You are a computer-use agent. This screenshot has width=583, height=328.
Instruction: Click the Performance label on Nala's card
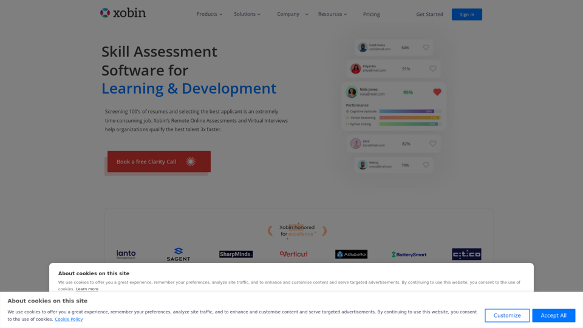point(357,105)
